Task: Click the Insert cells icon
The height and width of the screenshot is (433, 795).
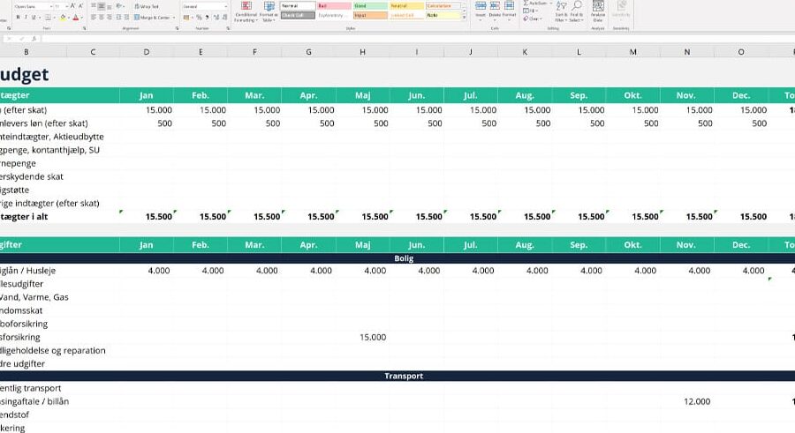Action: 481,10
